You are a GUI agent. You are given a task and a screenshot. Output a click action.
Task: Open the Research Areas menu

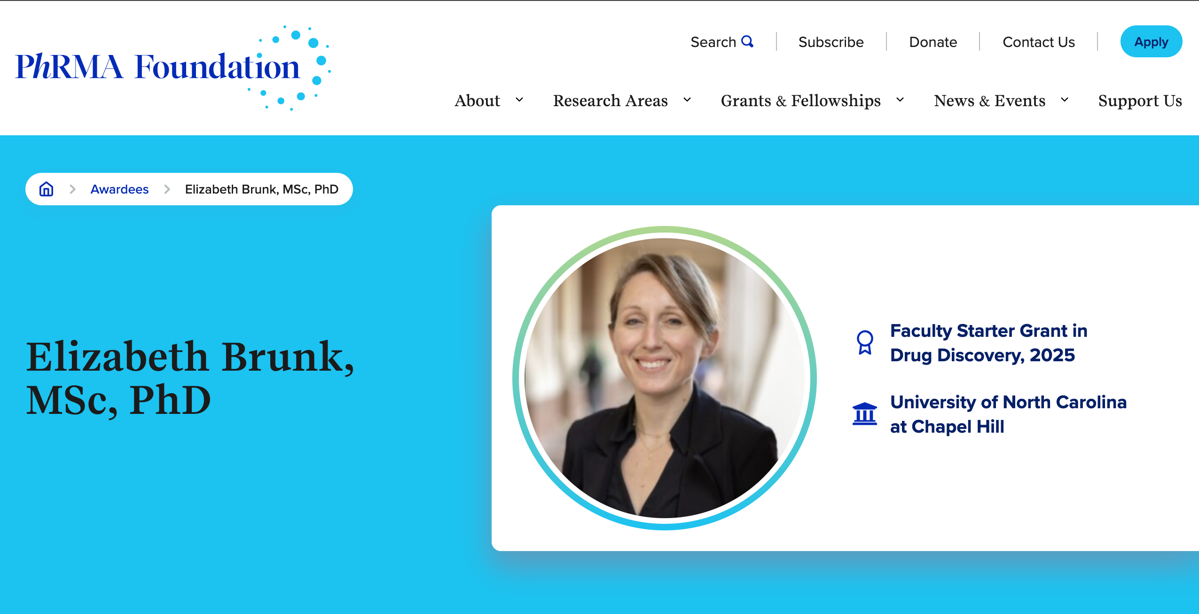tap(610, 101)
